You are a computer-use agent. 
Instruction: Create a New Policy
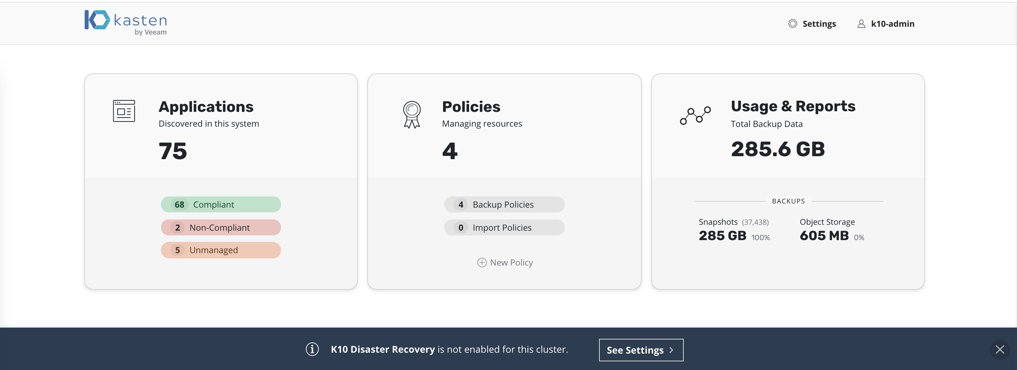511,263
